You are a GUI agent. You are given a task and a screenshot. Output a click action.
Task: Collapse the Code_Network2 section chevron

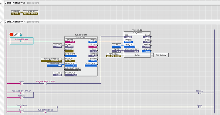pyautogui.click(x=1, y=3)
